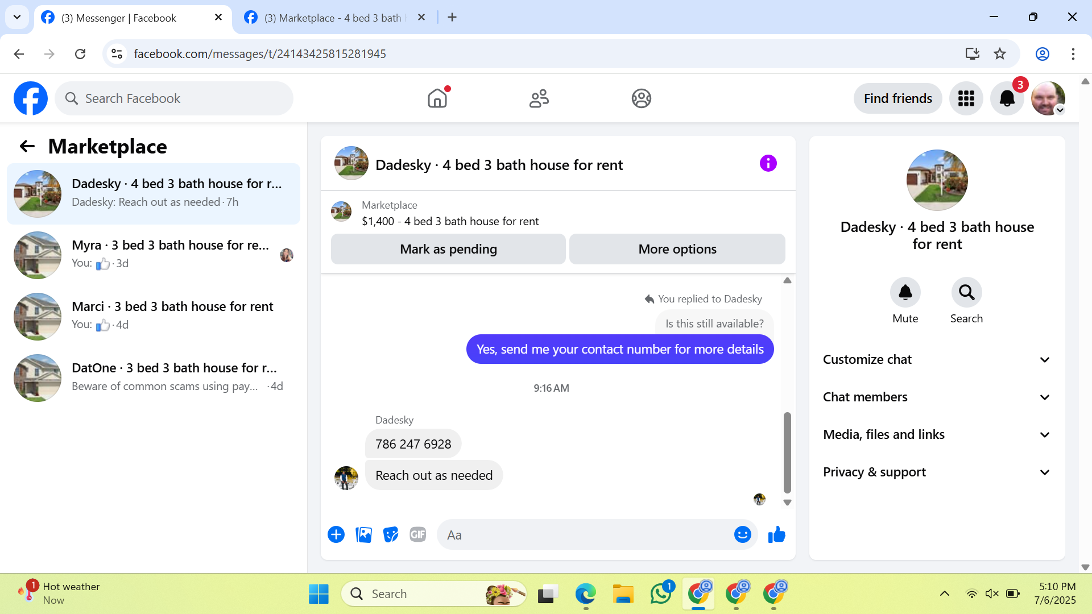Show hidden system tray icons
1092x614 pixels.
coord(944,594)
